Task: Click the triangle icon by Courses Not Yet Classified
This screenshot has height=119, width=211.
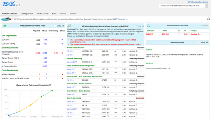Action: (148, 26)
